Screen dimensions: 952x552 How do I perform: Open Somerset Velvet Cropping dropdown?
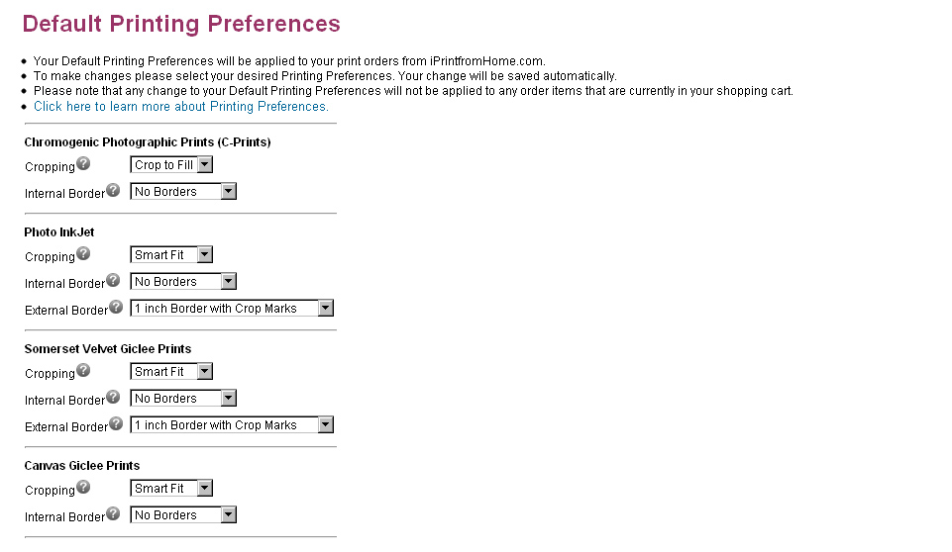point(171,372)
